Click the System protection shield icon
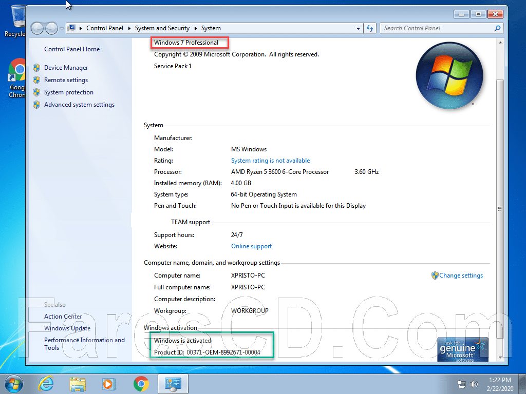Screen dimensions: 526x394 [36, 92]
